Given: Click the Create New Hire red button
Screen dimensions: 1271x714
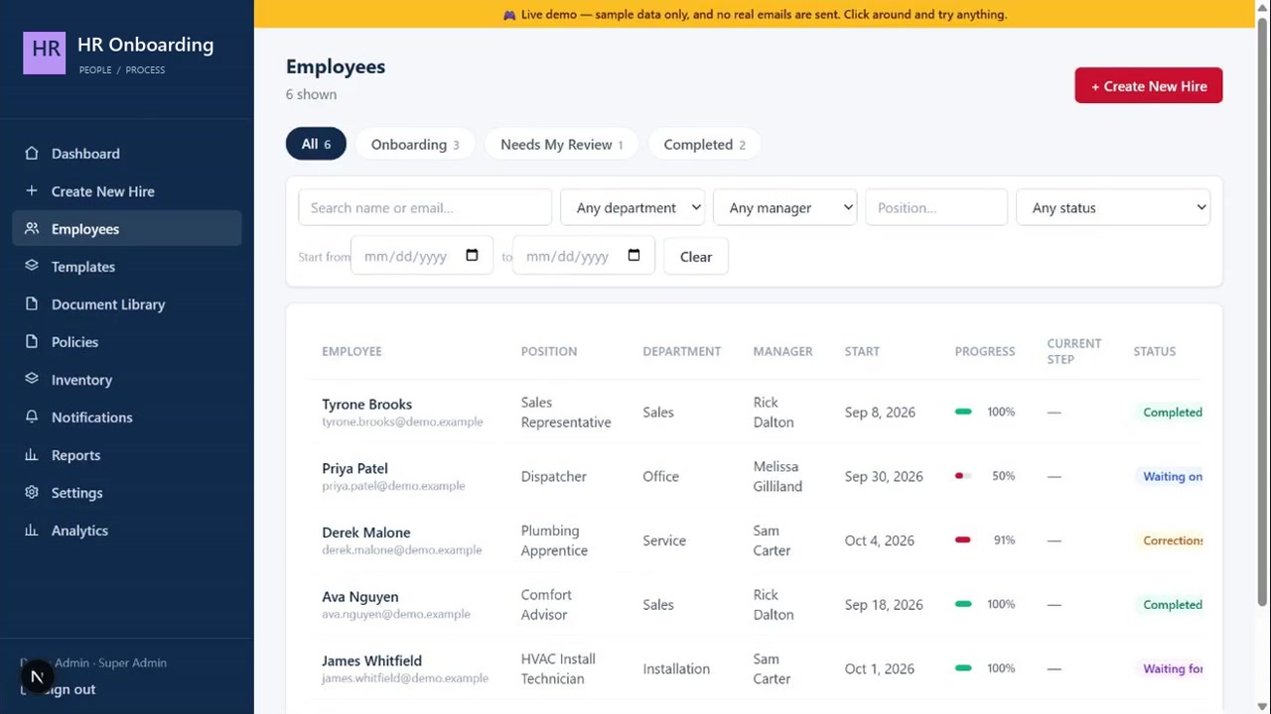Looking at the screenshot, I should (1148, 85).
